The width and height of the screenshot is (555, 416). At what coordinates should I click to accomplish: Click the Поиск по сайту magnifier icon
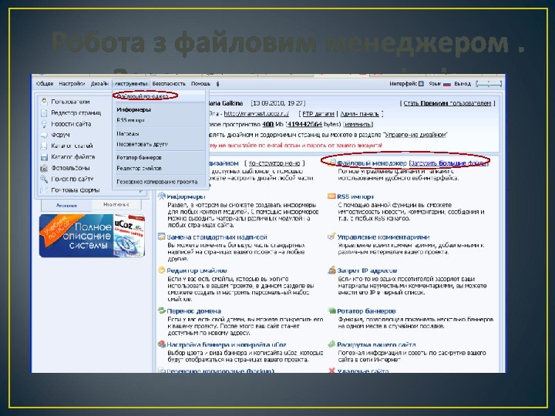click(44, 179)
